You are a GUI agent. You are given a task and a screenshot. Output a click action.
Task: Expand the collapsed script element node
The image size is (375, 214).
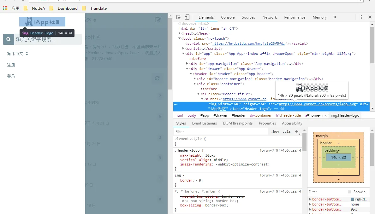click(183, 49)
